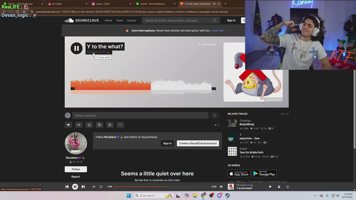Like the track with the heart icon
356x200 pixels.
point(68,125)
